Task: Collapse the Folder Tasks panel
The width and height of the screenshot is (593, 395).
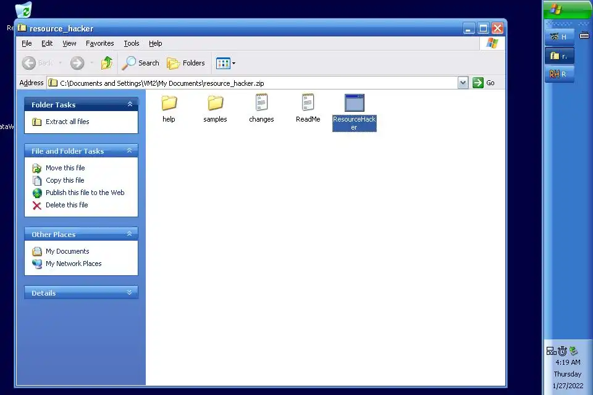Action: tap(130, 104)
